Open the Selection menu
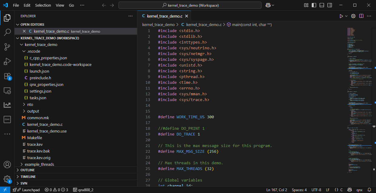 (43, 5)
